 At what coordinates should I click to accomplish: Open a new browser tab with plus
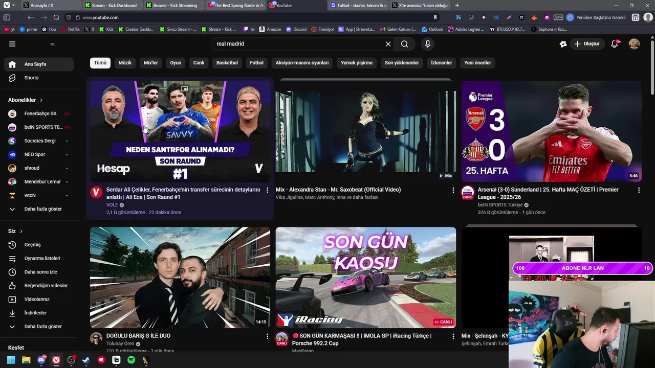[457, 5]
